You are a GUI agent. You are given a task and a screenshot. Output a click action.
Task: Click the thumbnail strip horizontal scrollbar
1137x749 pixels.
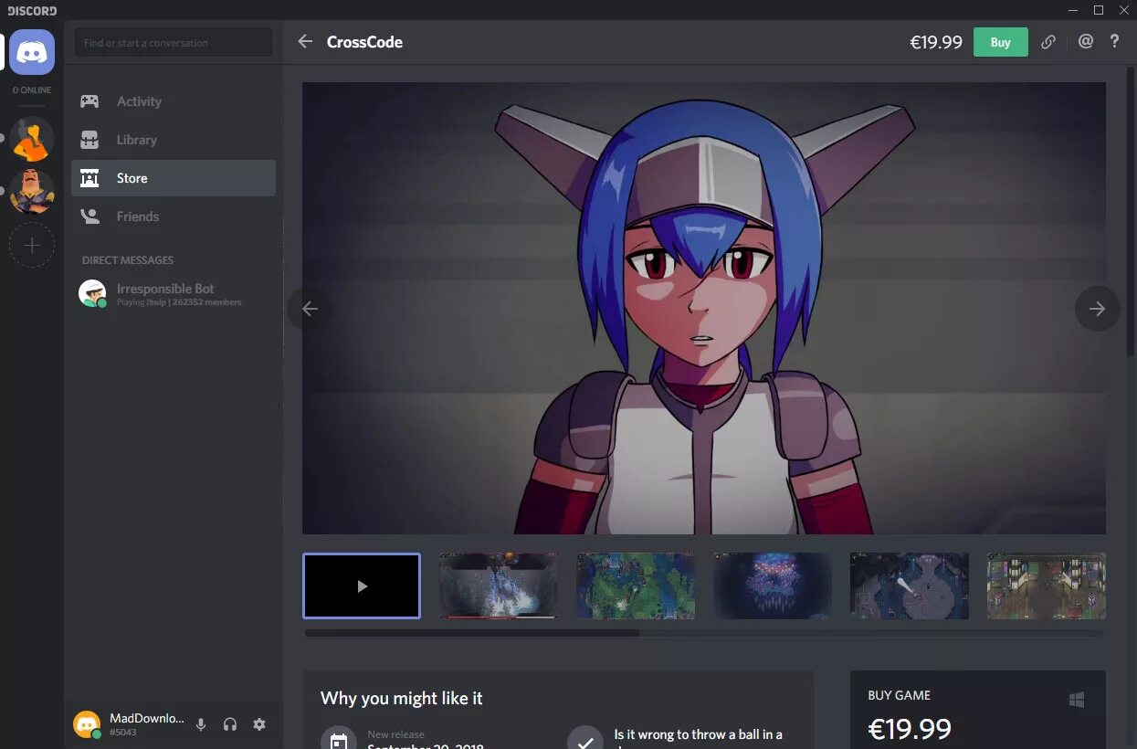[x=472, y=632]
